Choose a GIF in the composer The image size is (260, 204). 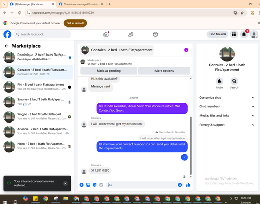(x=101, y=185)
